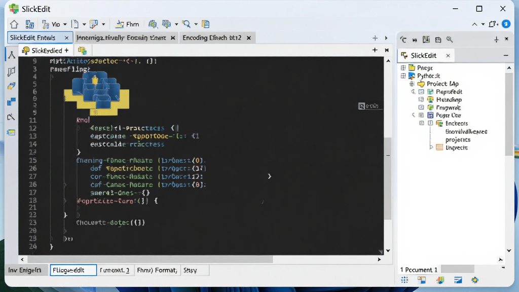519x292 pixels.
Task: Click the yellow pencil icon in left sidebar
Action: tap(12, 86)
